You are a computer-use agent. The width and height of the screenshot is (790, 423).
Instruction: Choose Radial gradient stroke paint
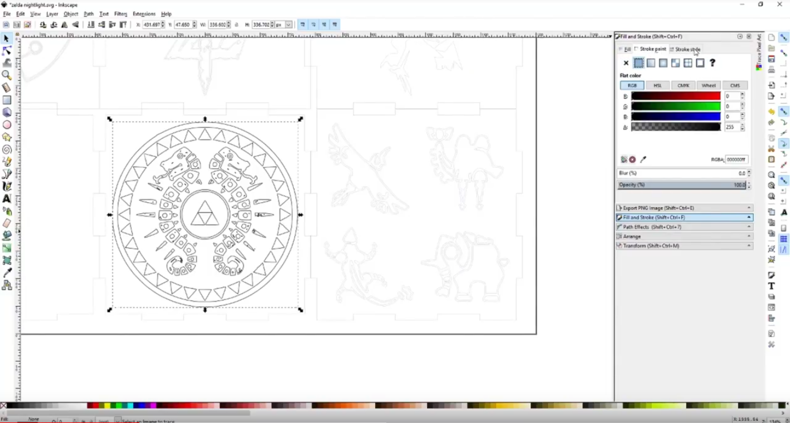[663, 63]
